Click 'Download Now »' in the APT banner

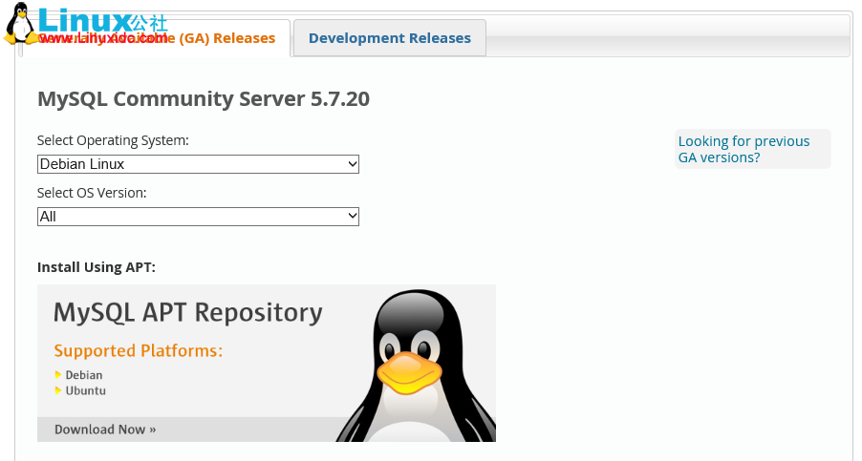click(105, 430)
